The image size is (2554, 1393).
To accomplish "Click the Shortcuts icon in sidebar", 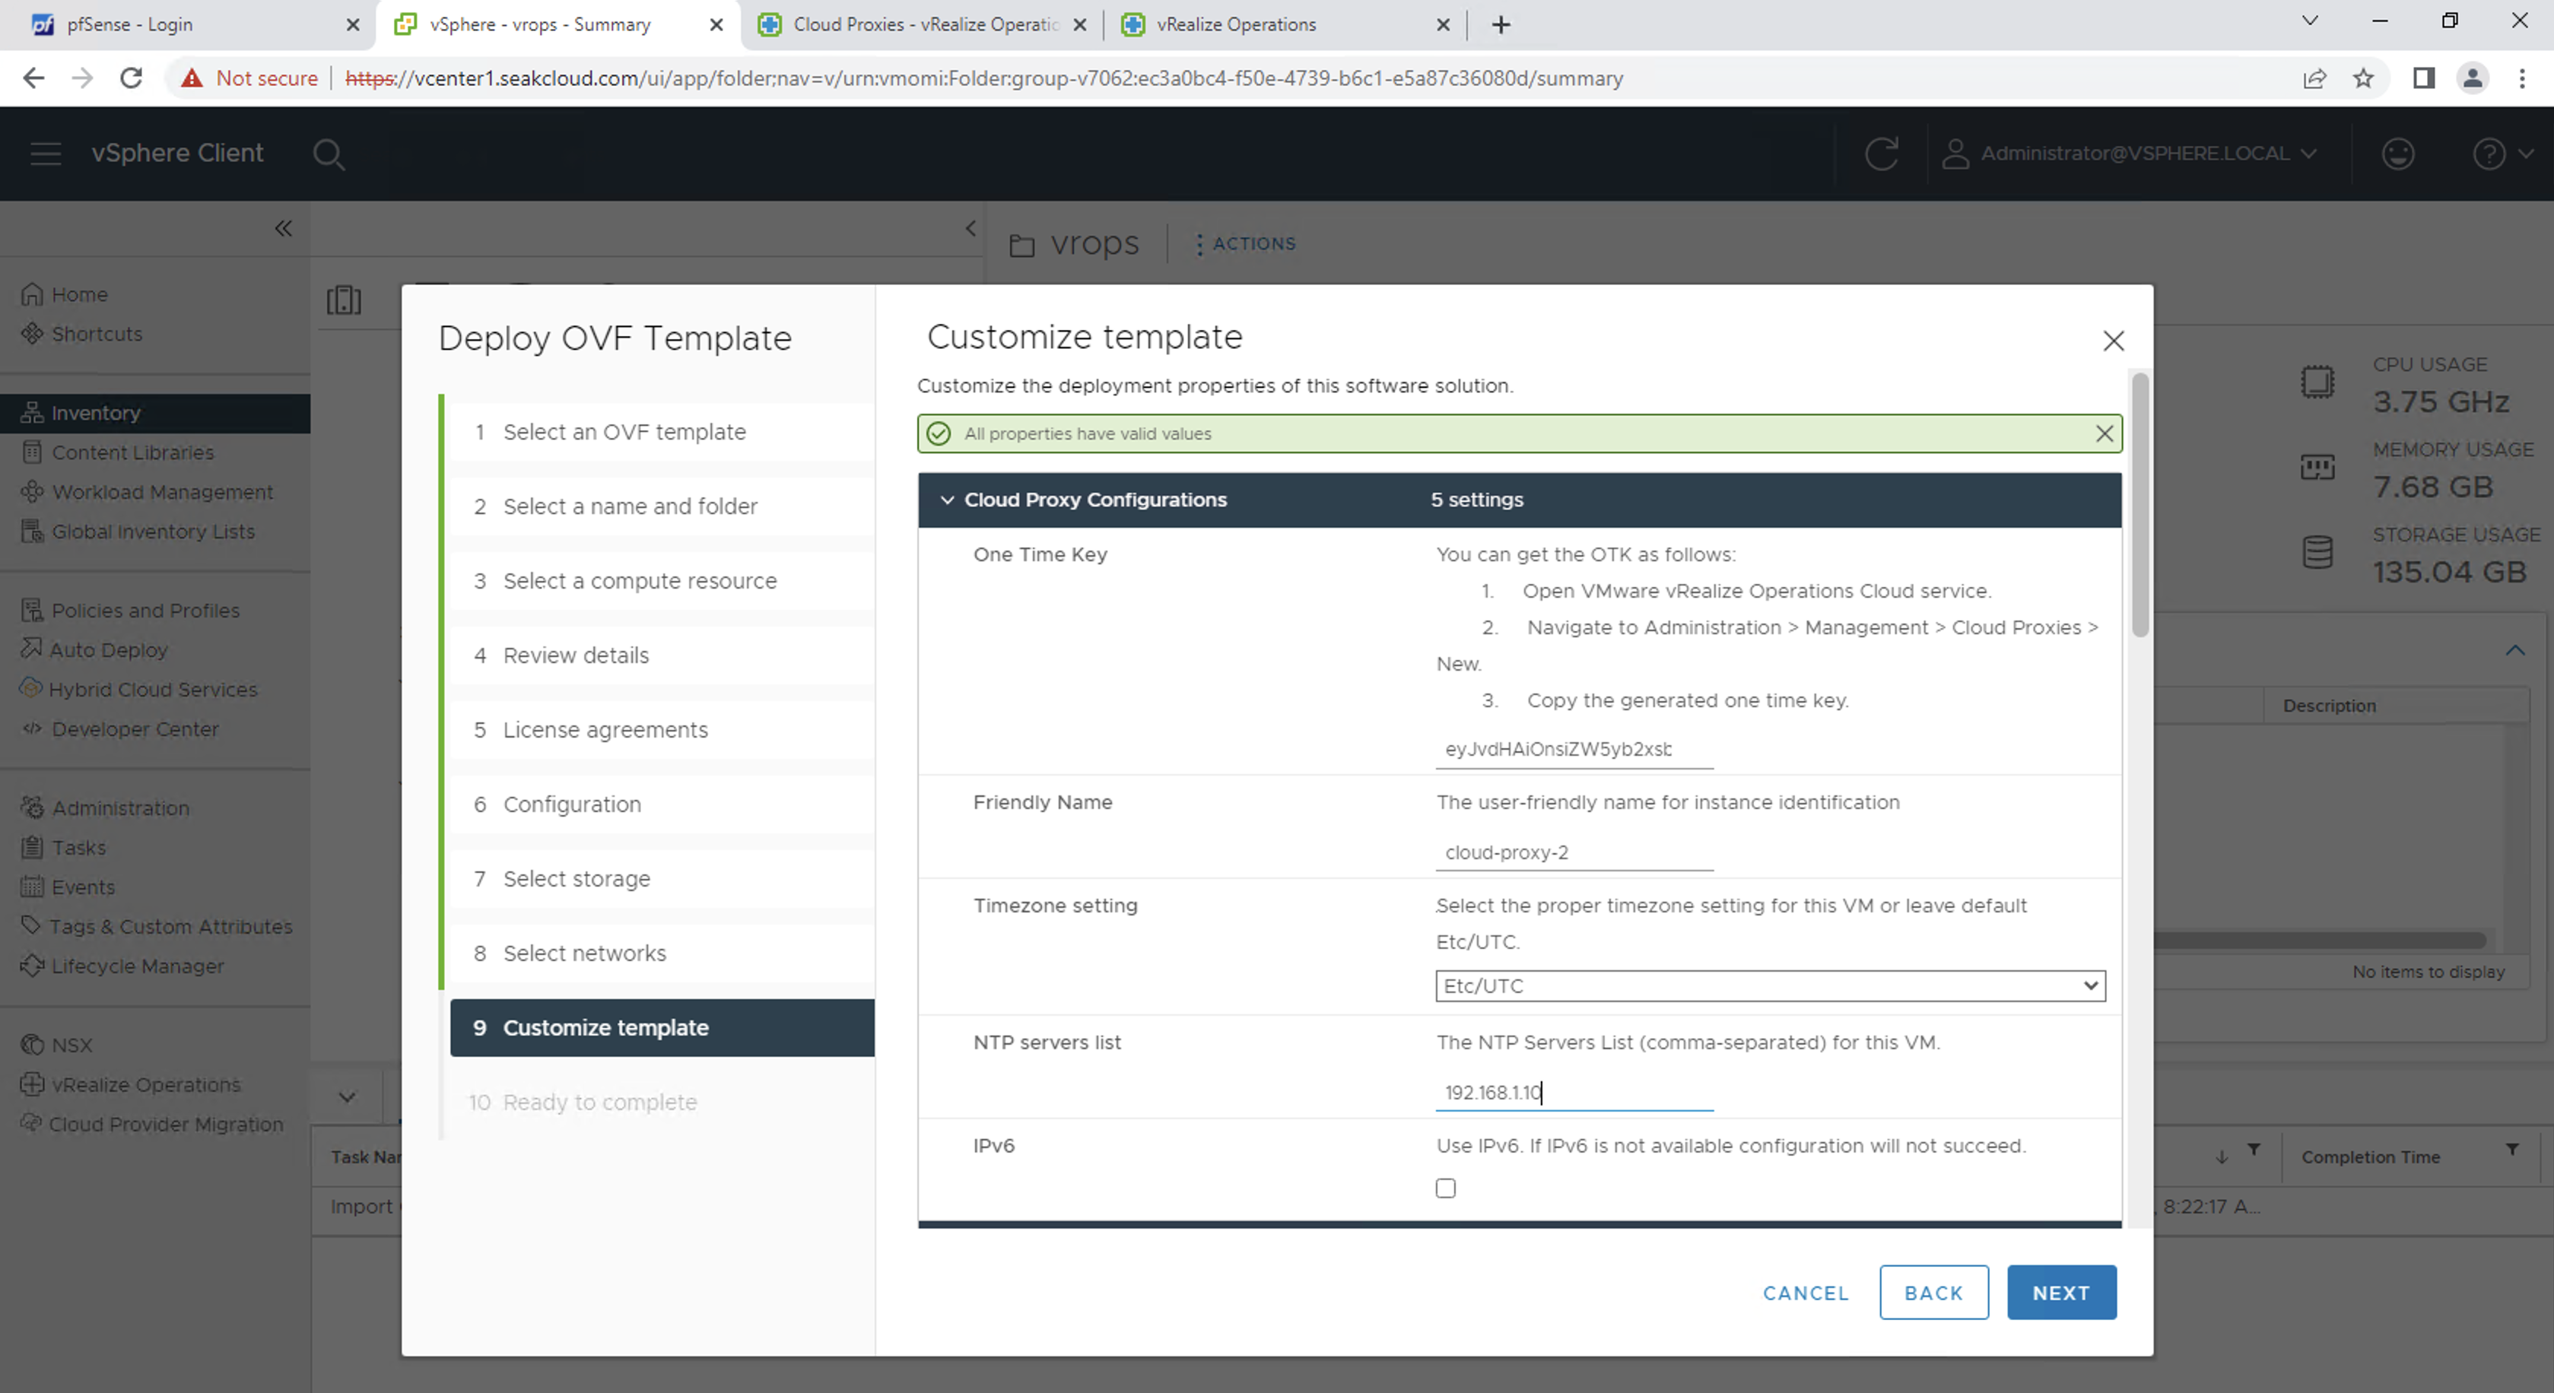I will (x=32, y=333).
